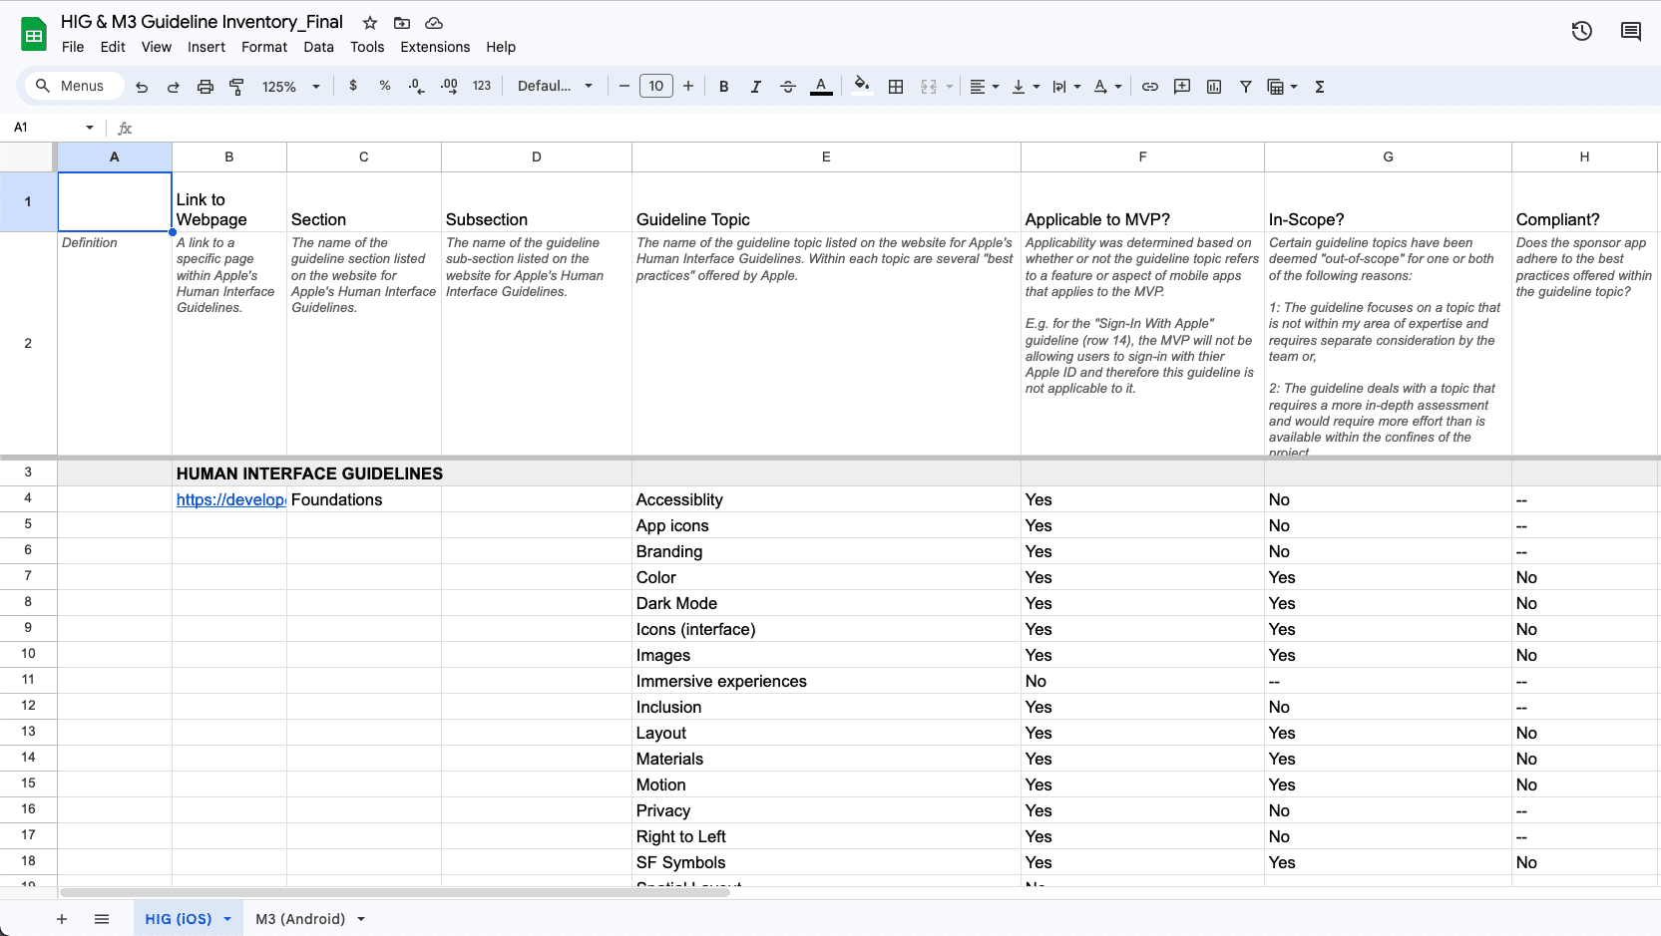Open the Data menu

319,47
